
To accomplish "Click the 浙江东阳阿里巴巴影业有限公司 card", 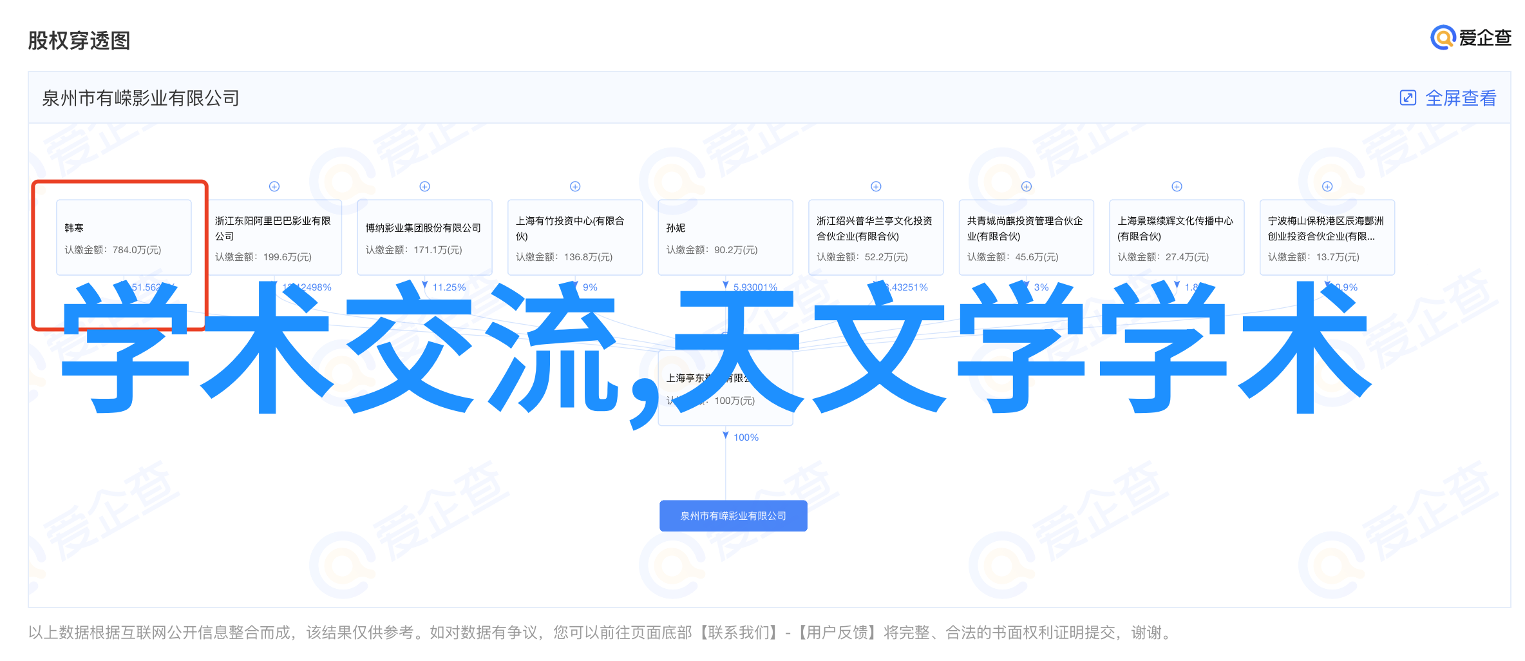I will [x=274, y=238].
